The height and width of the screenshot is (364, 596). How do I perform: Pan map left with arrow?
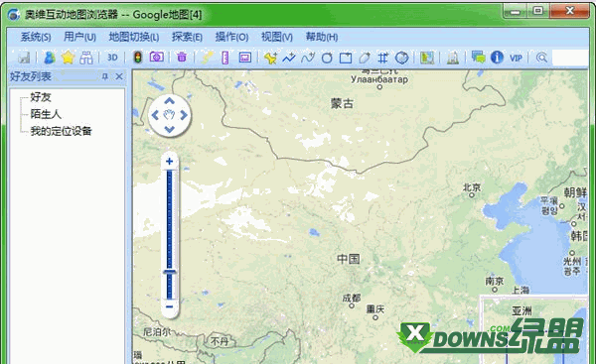click(155, 115)
